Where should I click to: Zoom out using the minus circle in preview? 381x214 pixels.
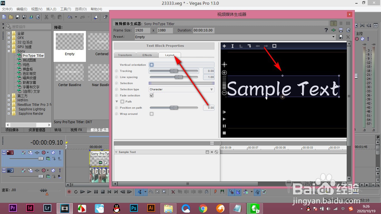coord(224,93)
